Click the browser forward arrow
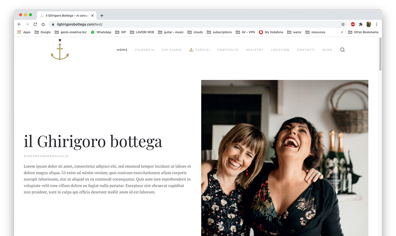 [27, 24]
